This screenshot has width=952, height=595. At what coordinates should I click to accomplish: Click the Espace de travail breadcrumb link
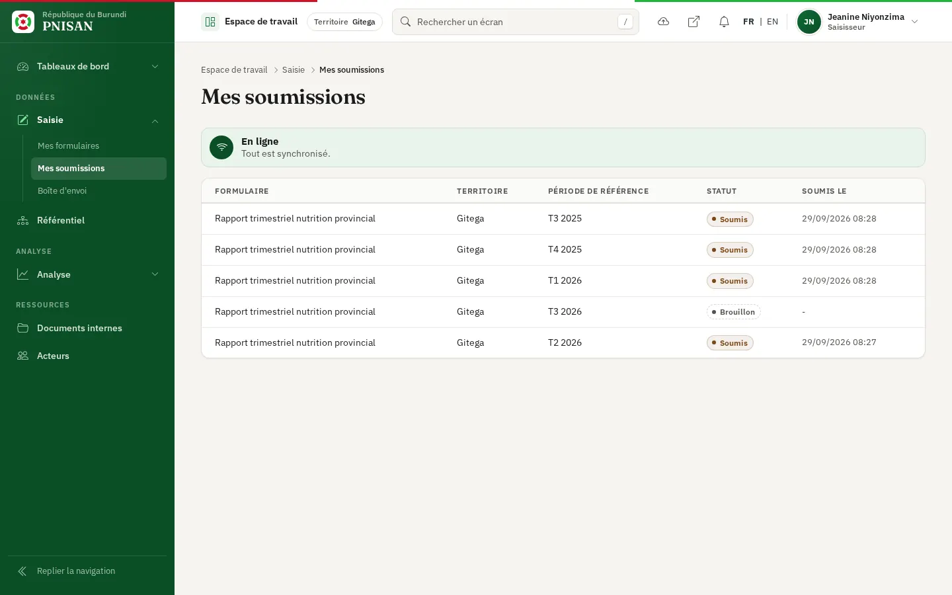(234, 70)
